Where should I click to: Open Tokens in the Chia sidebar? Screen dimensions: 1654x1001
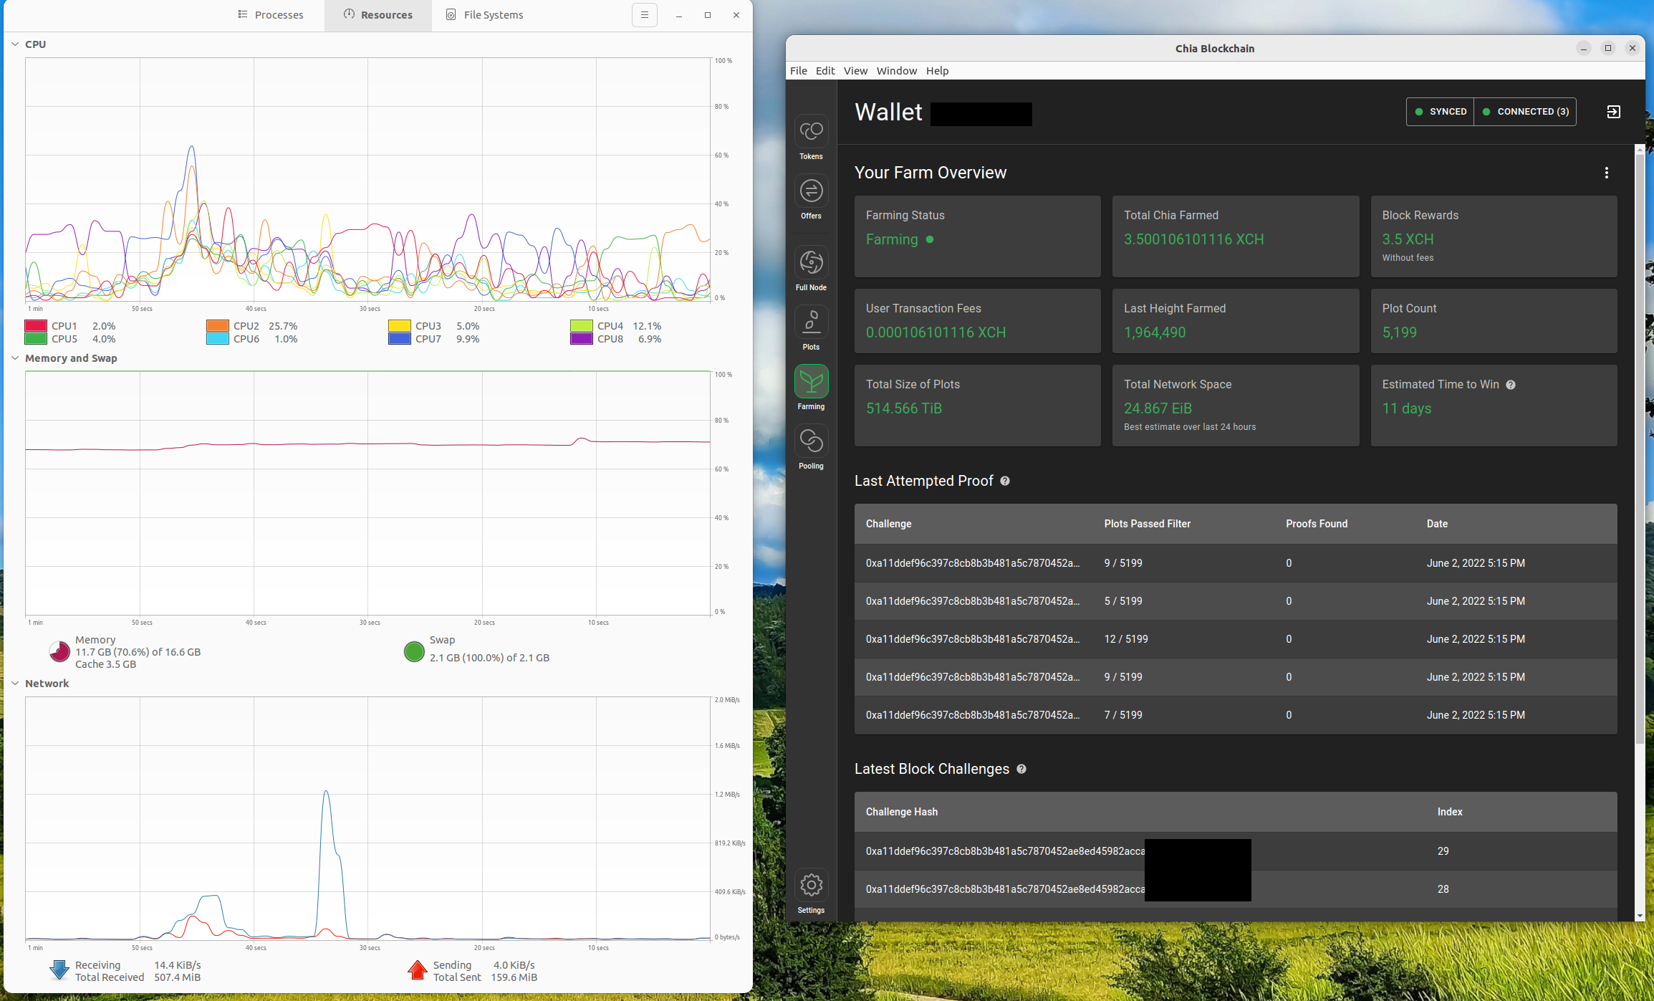811,138
